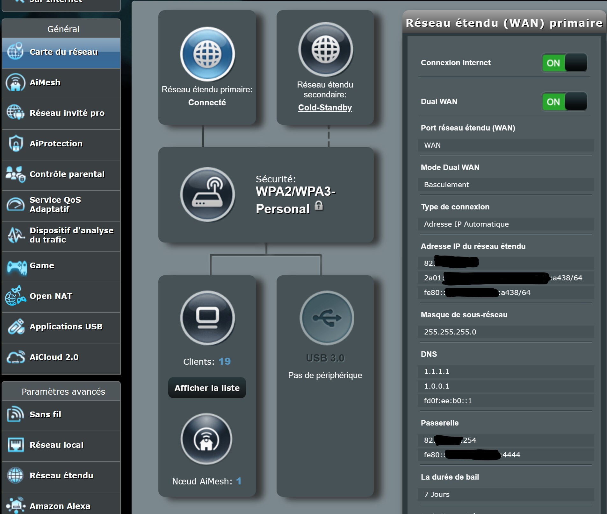The height and width of the screenshot is (514, 607).
Task: Click the Réseau étendu (WAN) primaire header
Action: pyautogui.click(x=504, y=23)
